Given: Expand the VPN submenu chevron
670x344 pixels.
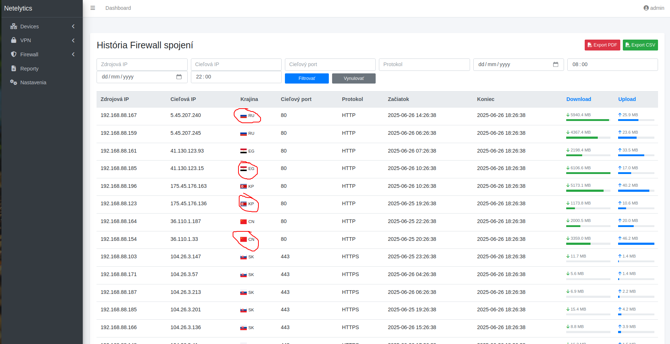Looking at the screenshot, I should click(73, 40).
